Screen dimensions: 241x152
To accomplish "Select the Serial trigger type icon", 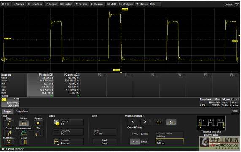I will pos(24,142).
